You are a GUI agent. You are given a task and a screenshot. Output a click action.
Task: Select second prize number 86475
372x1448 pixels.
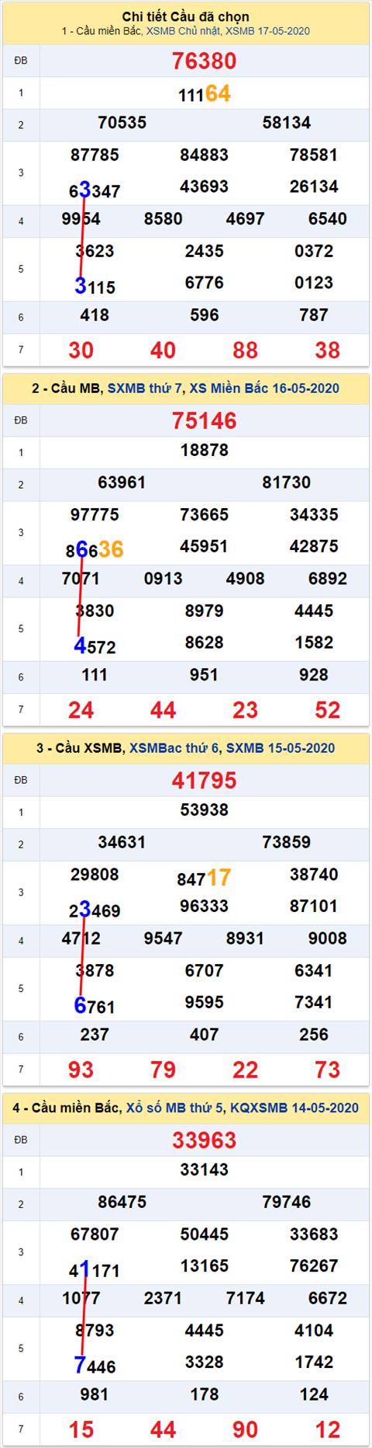pyautogui.click(x=122, y=1202)
